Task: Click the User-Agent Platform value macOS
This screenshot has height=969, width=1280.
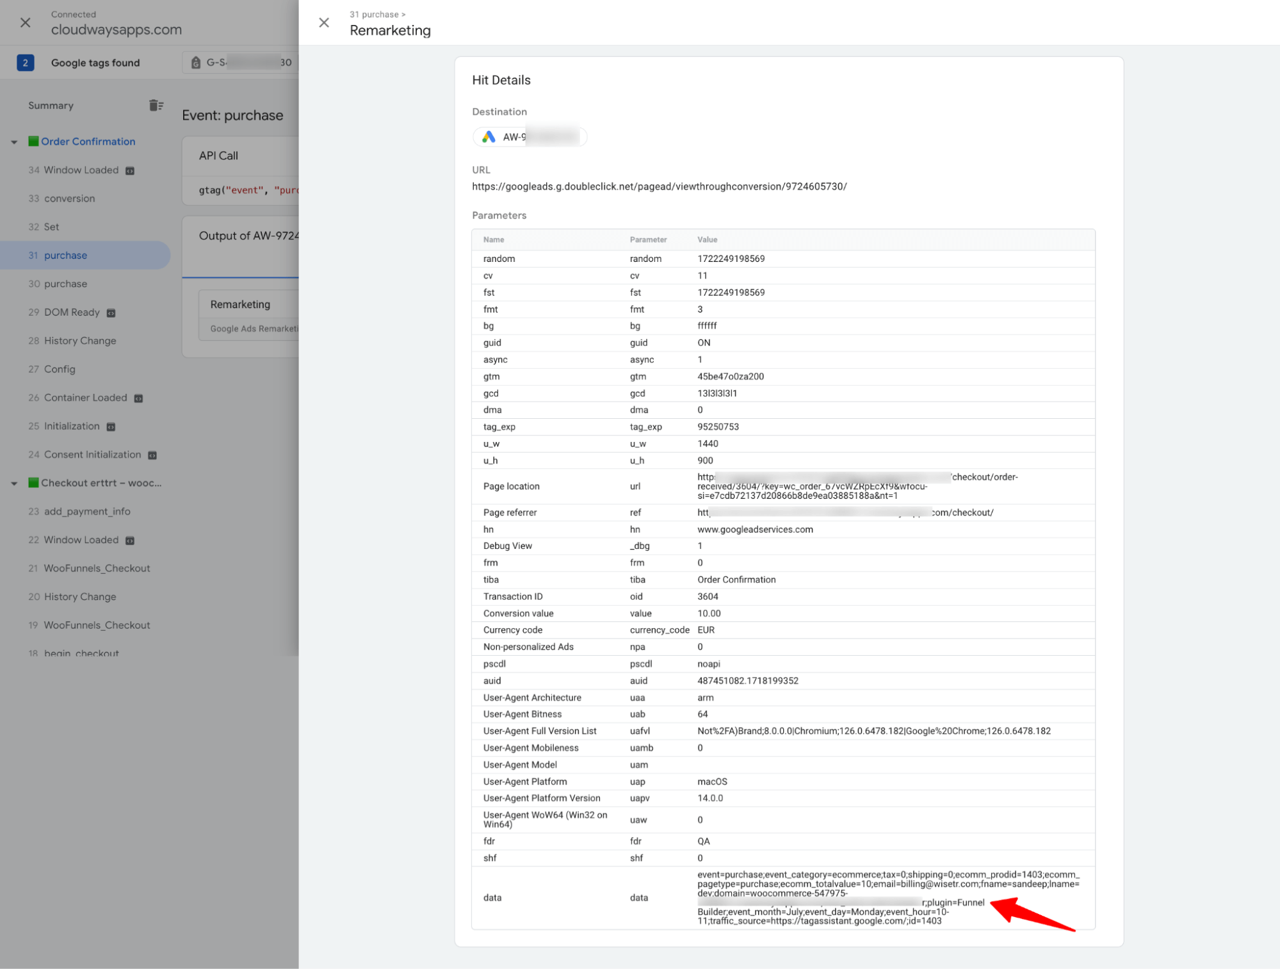Action: click(x=712, y=782)
